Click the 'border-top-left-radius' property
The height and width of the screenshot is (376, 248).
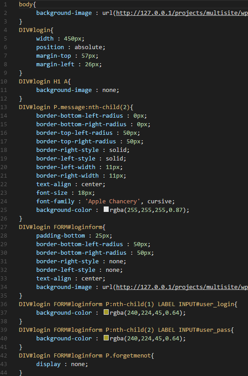(x=74, y=133)
